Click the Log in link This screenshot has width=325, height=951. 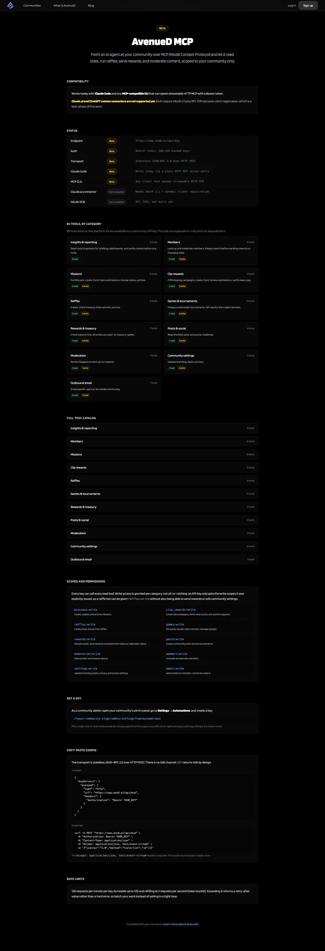coord(292,6)
